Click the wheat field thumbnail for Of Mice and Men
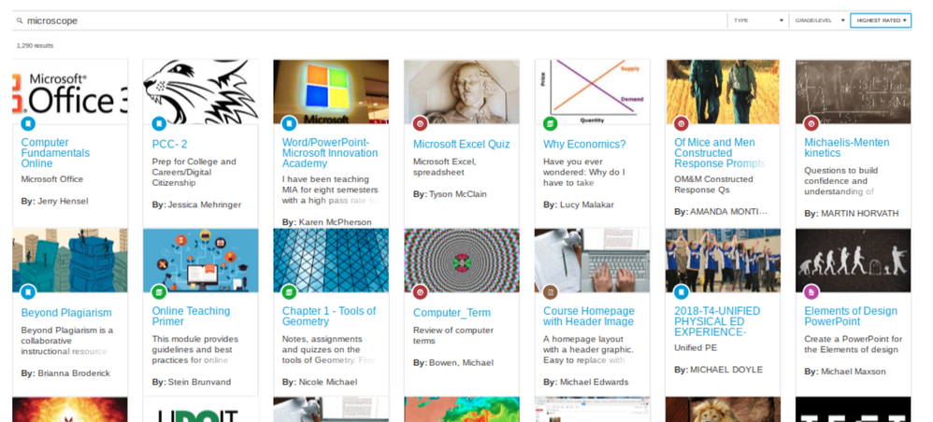933x422 pixels. [723, 91]
